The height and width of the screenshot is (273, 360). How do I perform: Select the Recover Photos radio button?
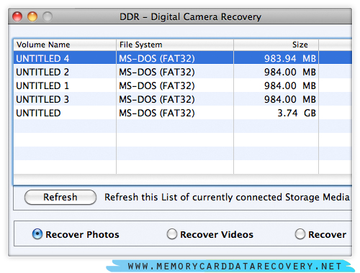pyautogui.click(x=37, y=234)
